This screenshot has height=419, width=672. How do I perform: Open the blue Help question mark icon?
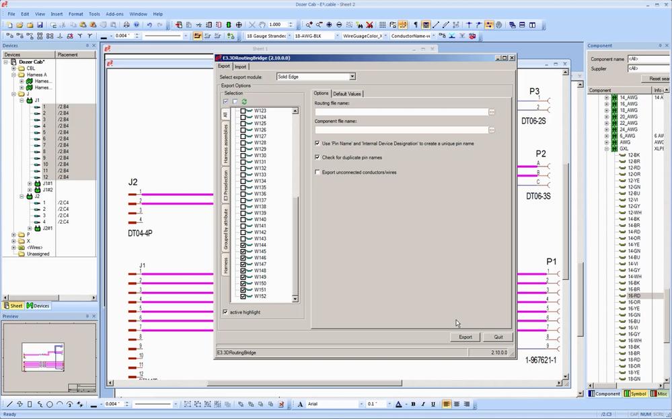point(137,26)
